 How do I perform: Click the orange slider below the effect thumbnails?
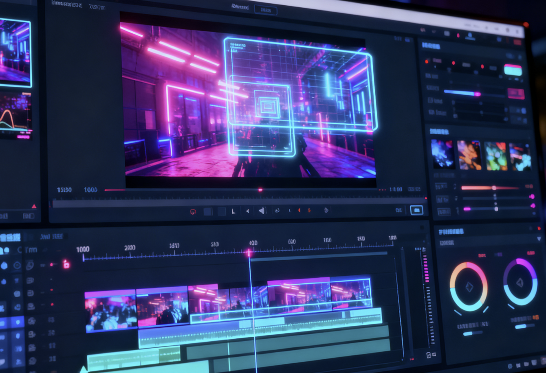pos(489,188)
